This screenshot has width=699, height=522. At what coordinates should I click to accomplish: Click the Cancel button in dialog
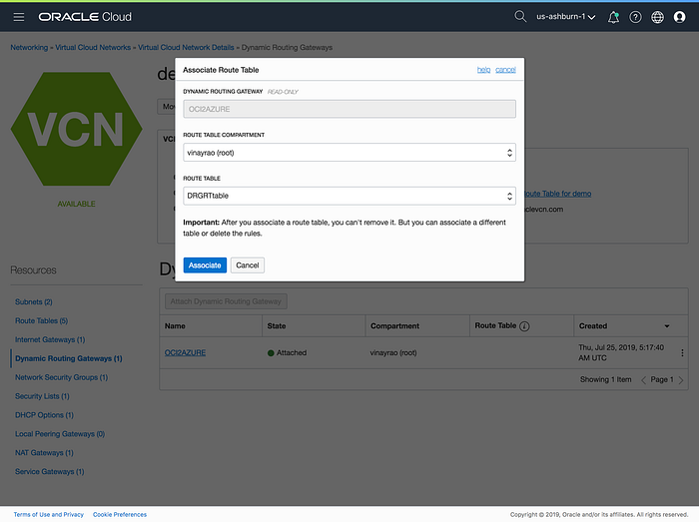pos(247,265)
